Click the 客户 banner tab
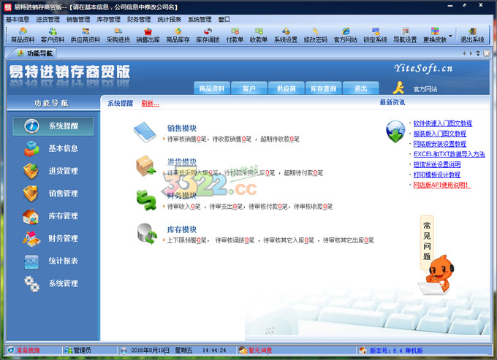The width and height of the screenshot is (497, 360). (x=248, y=88)
